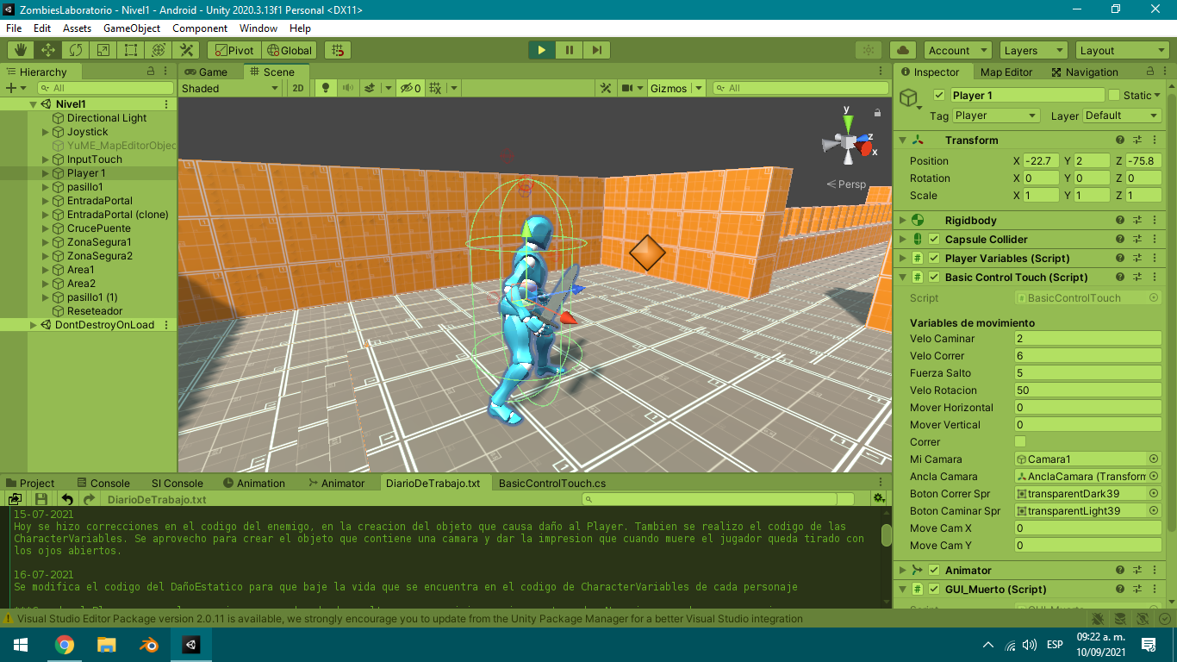The image size is (1177, 662).
Task: Open the BasicControlTouch.cs tab
Action: click(x=552, y=484)
